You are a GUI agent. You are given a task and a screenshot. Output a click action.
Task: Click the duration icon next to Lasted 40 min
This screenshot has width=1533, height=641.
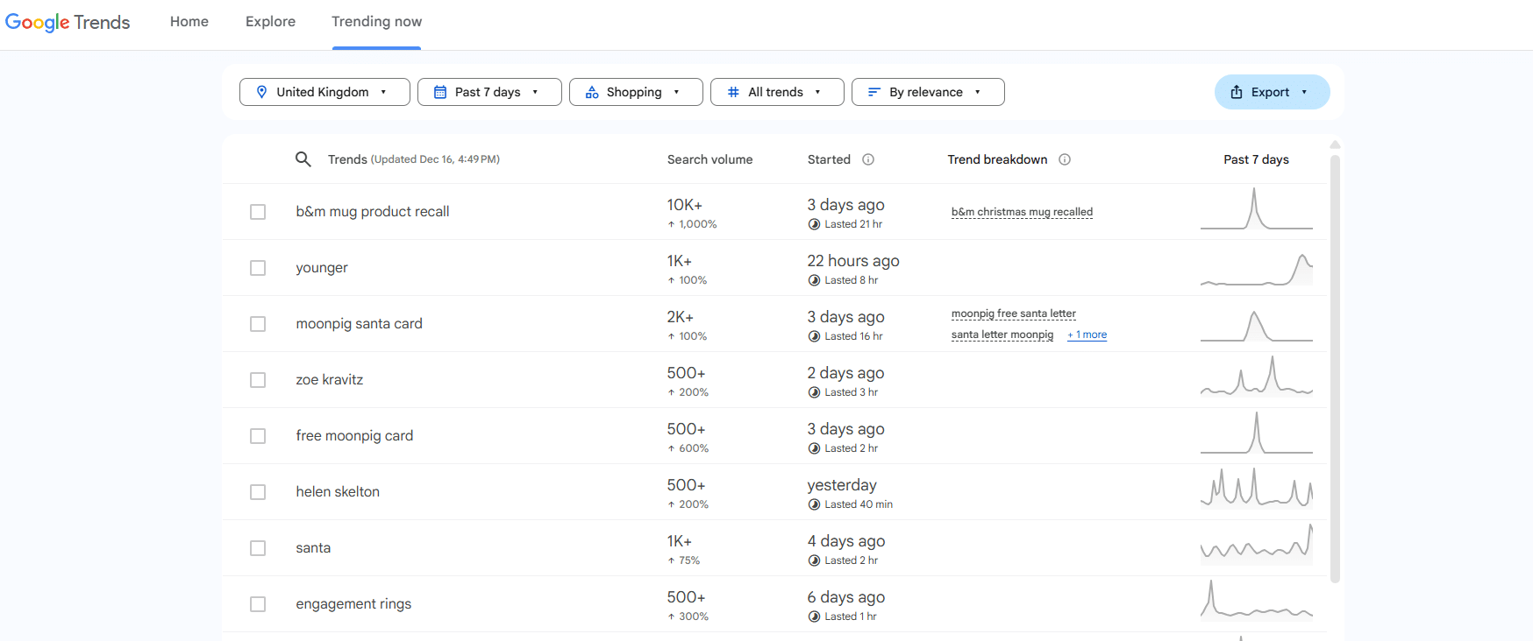click(x=814, y=504)
